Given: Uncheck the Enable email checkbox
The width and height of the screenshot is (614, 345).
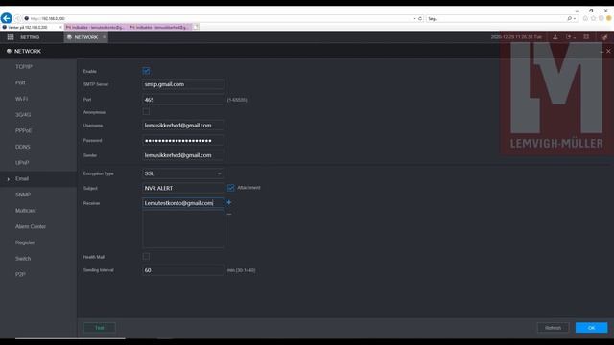Looking at the screenshot, I should point(146,71).
